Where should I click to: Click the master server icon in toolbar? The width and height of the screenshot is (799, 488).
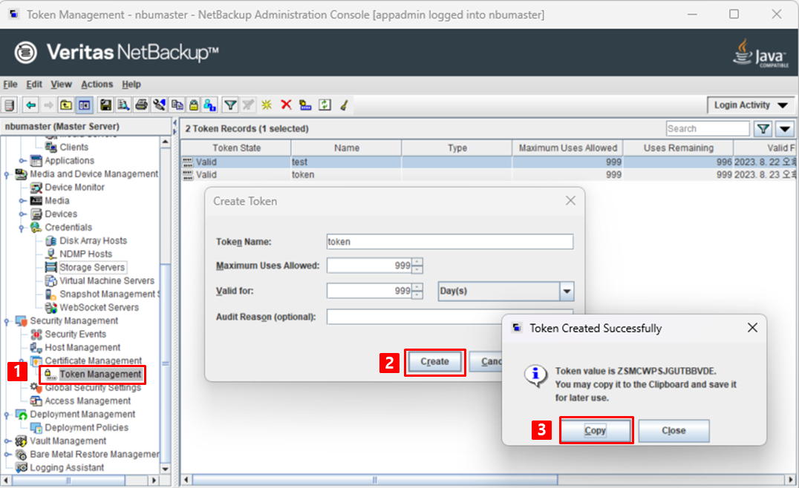(x=9, y=105)
